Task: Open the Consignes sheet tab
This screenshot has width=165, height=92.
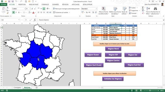Action: pos(17,87)
